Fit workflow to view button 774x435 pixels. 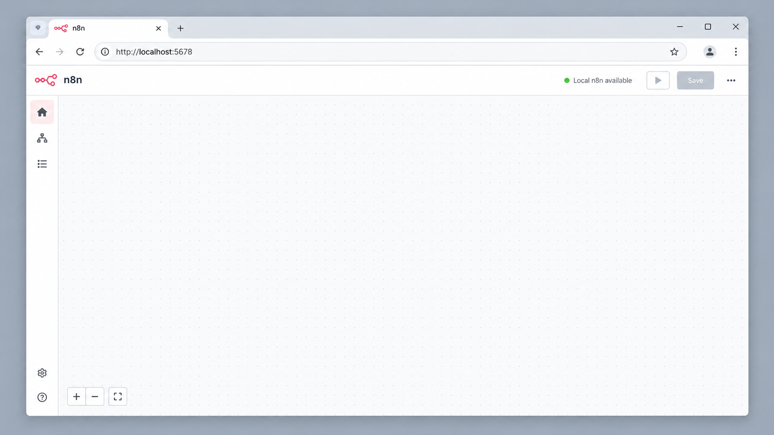tap(118, 397)
